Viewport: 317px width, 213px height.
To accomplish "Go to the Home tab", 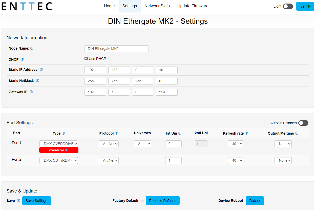I will click(x=109, y=6).
